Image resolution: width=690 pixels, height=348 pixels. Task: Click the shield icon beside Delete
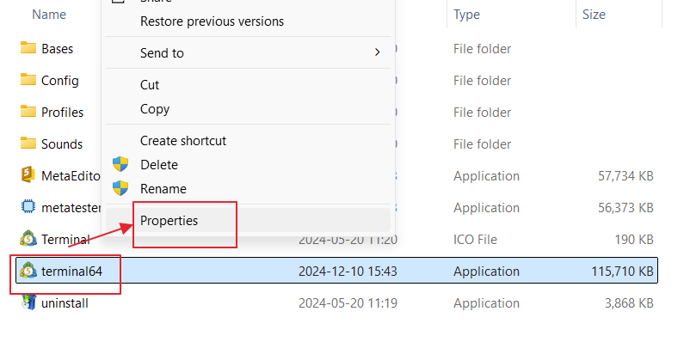(120, 164)
